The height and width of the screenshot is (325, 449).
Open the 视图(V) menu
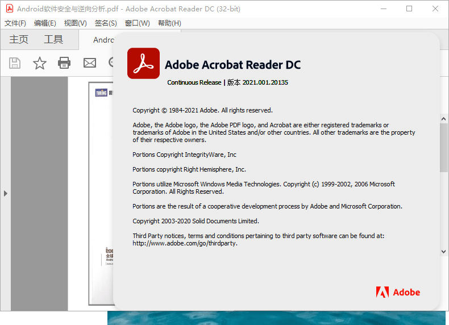pyautogui.click(x=76, y=23)
